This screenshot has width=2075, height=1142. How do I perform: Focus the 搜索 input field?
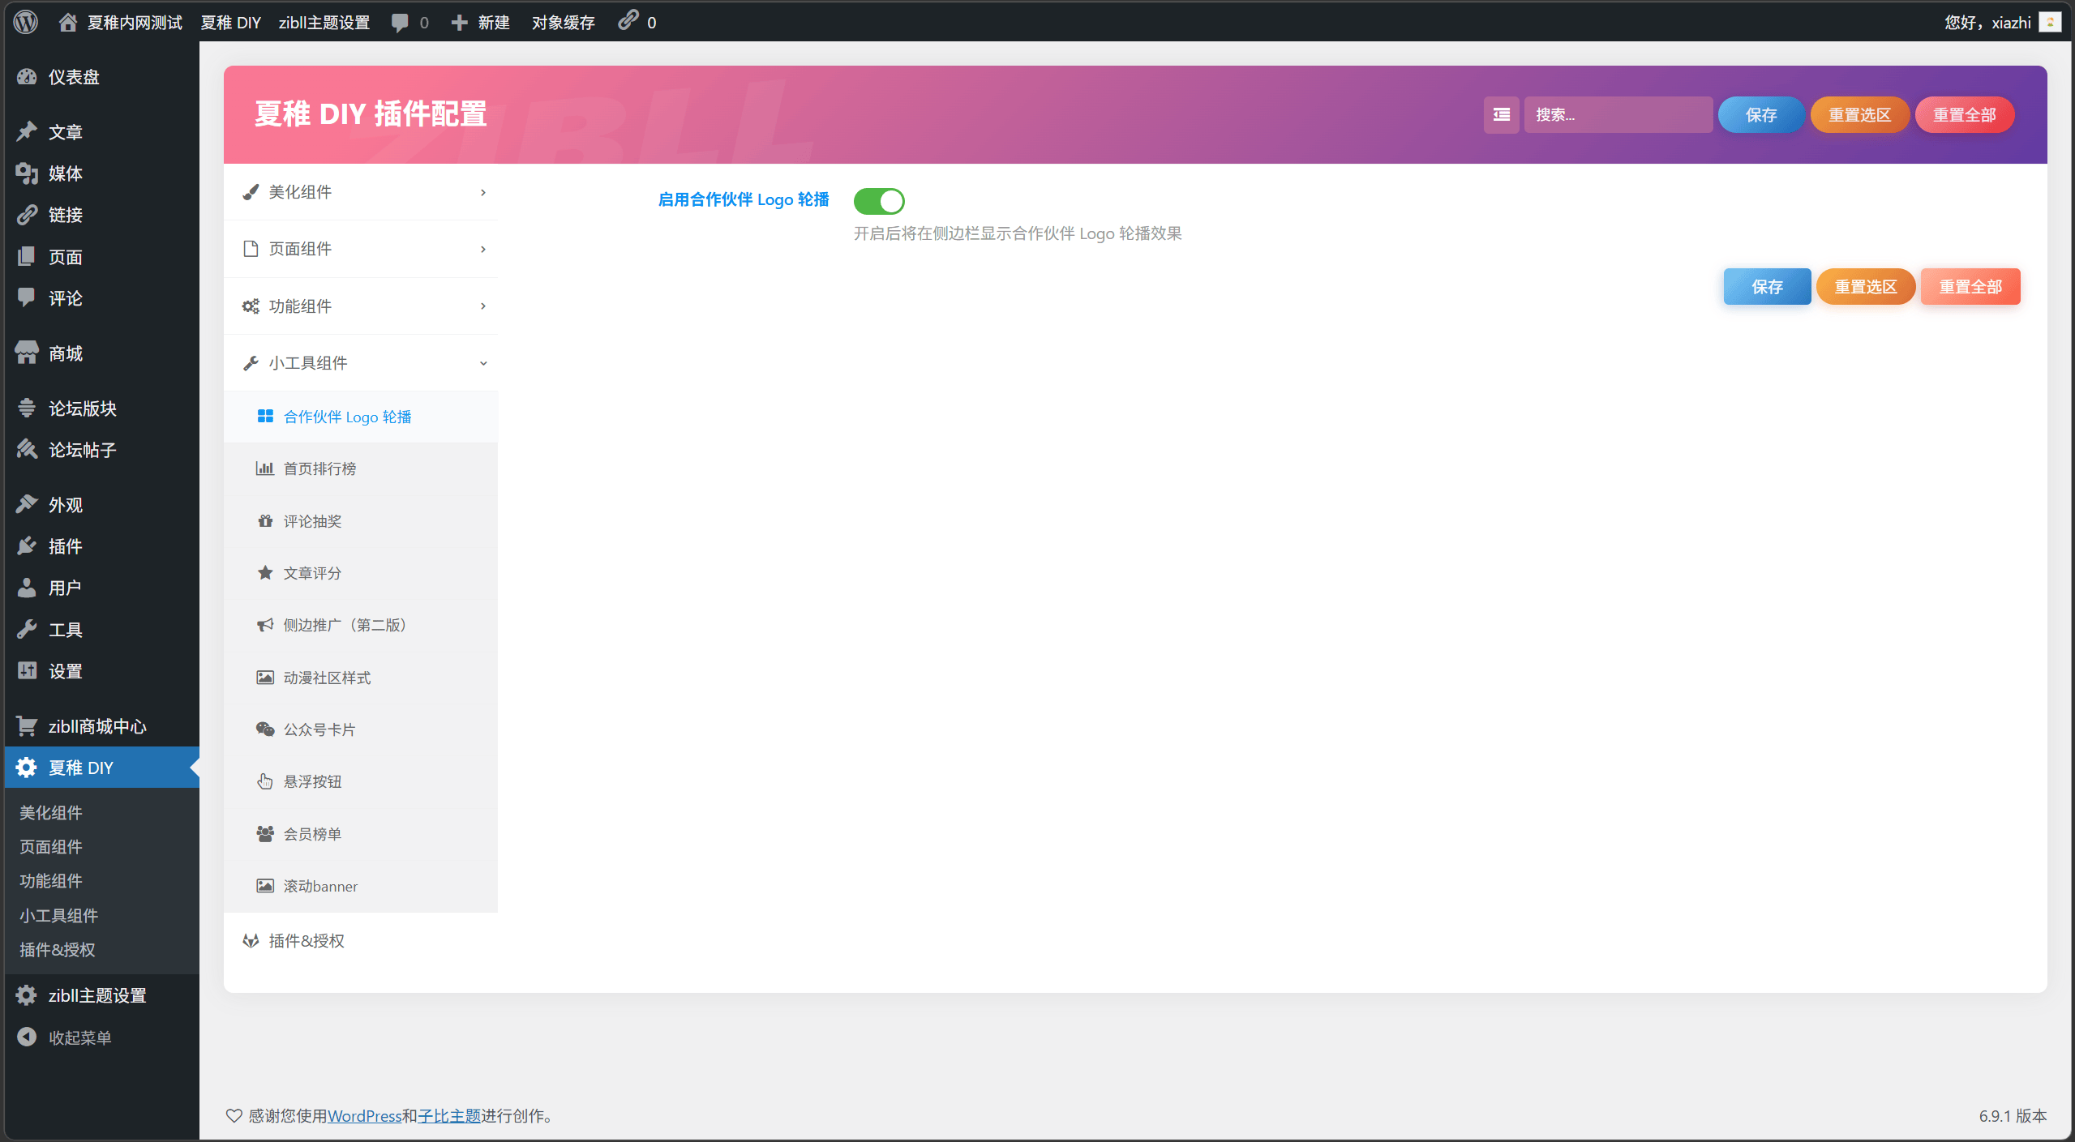pyautogui.click(x=1618, y=114)
